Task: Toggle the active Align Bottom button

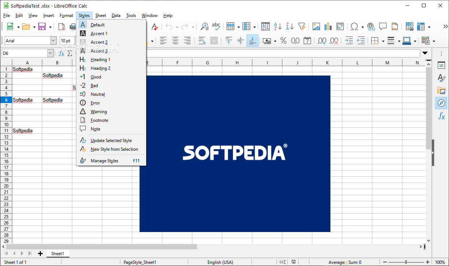Action: click(x=252, y=41)
